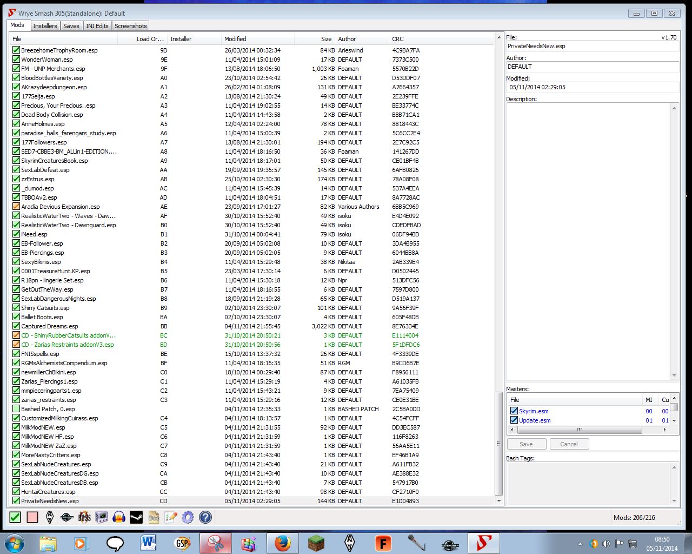Open Creation Kit from the bottom toolbar
The height and width of the screenshot is (554, 692).
click(67, 518)
